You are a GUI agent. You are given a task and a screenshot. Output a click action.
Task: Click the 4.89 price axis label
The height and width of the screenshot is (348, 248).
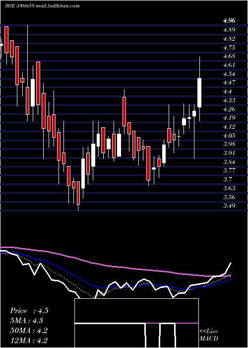pyautogui.click(x=229, y=30)
